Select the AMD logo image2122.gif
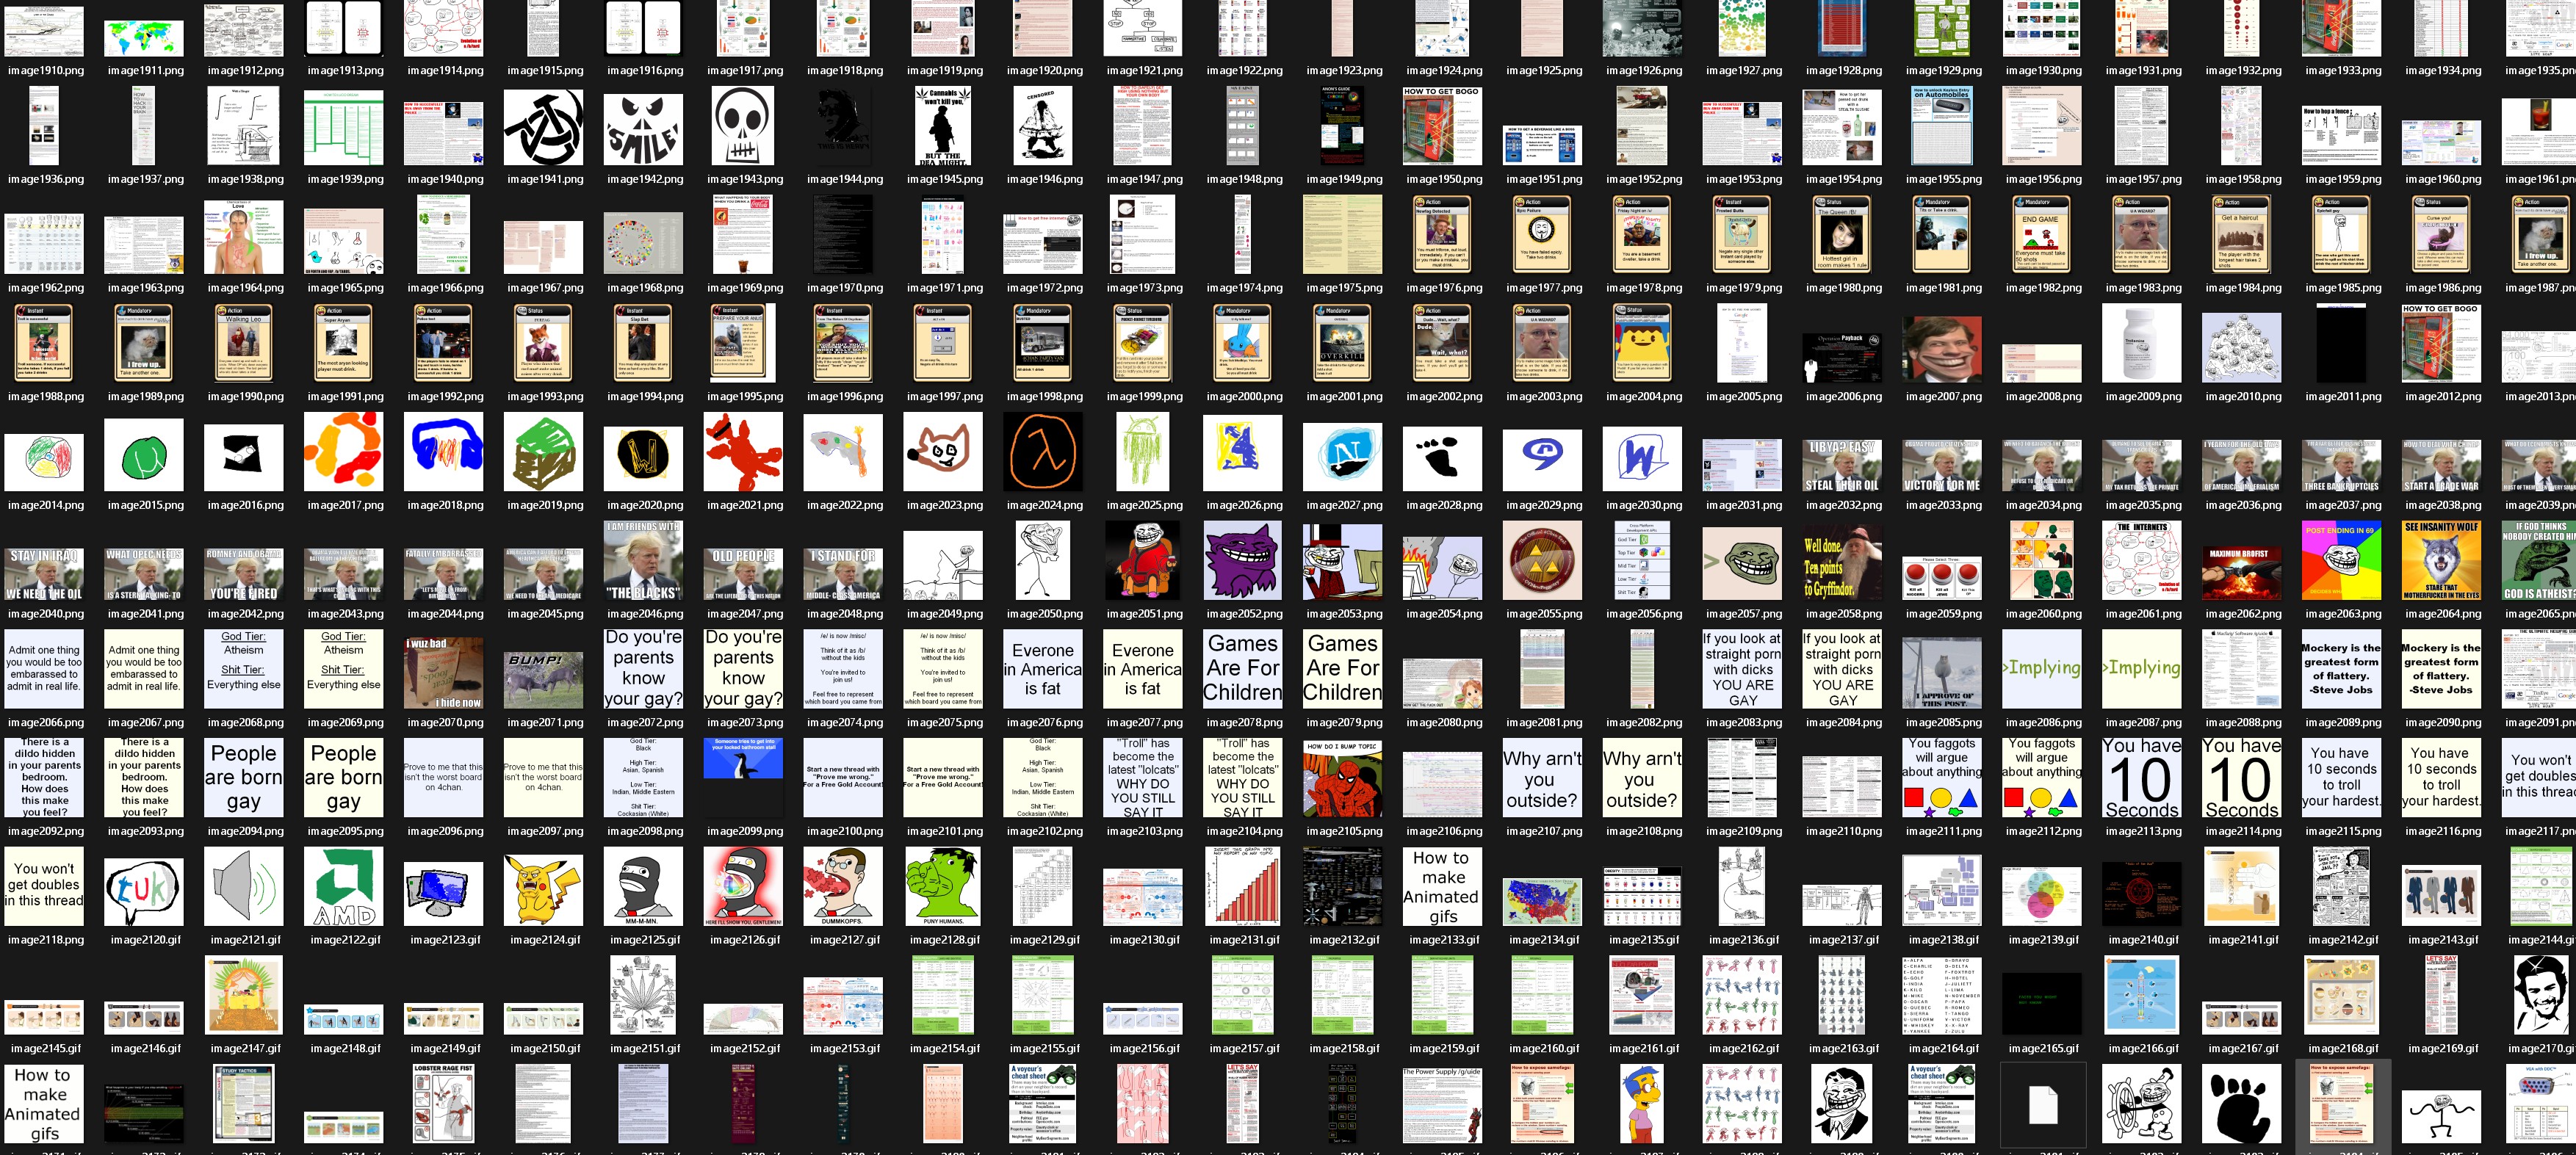2576x1155 pixels. (x=343, y=887)
